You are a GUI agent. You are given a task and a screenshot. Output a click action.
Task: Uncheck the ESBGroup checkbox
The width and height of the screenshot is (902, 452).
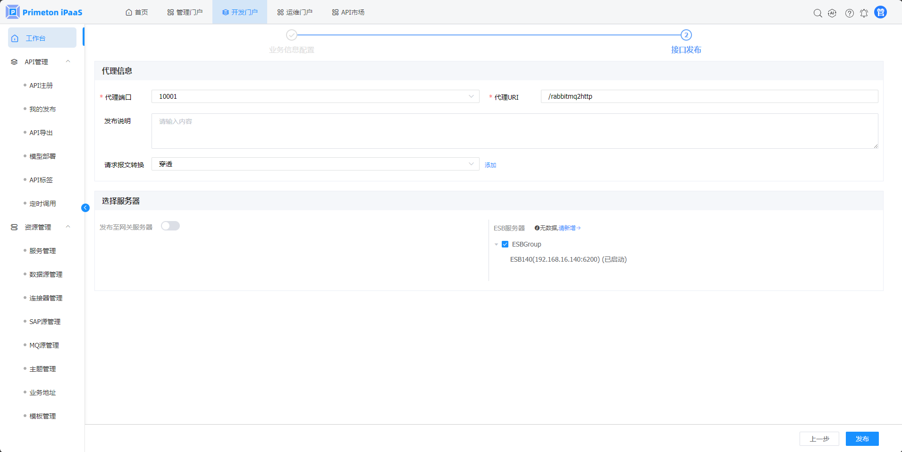click(x=505, y=244)
